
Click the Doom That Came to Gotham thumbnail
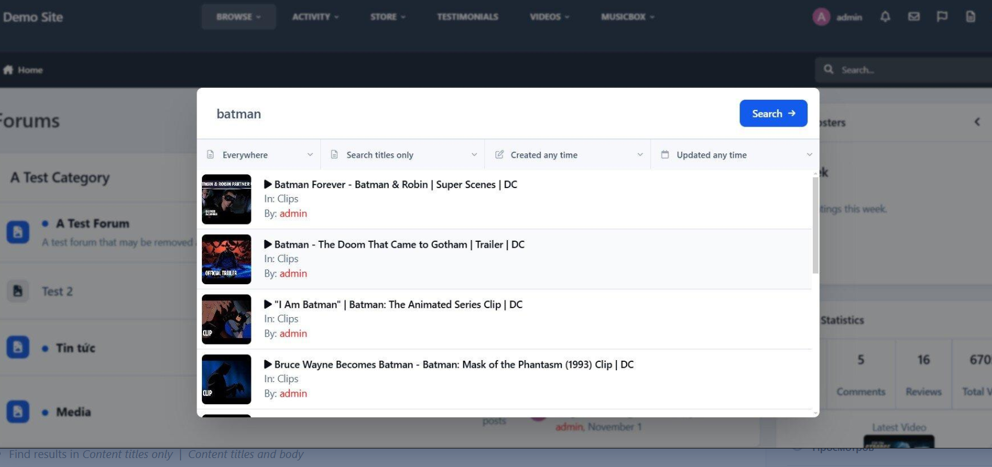(x=226, y=259)
